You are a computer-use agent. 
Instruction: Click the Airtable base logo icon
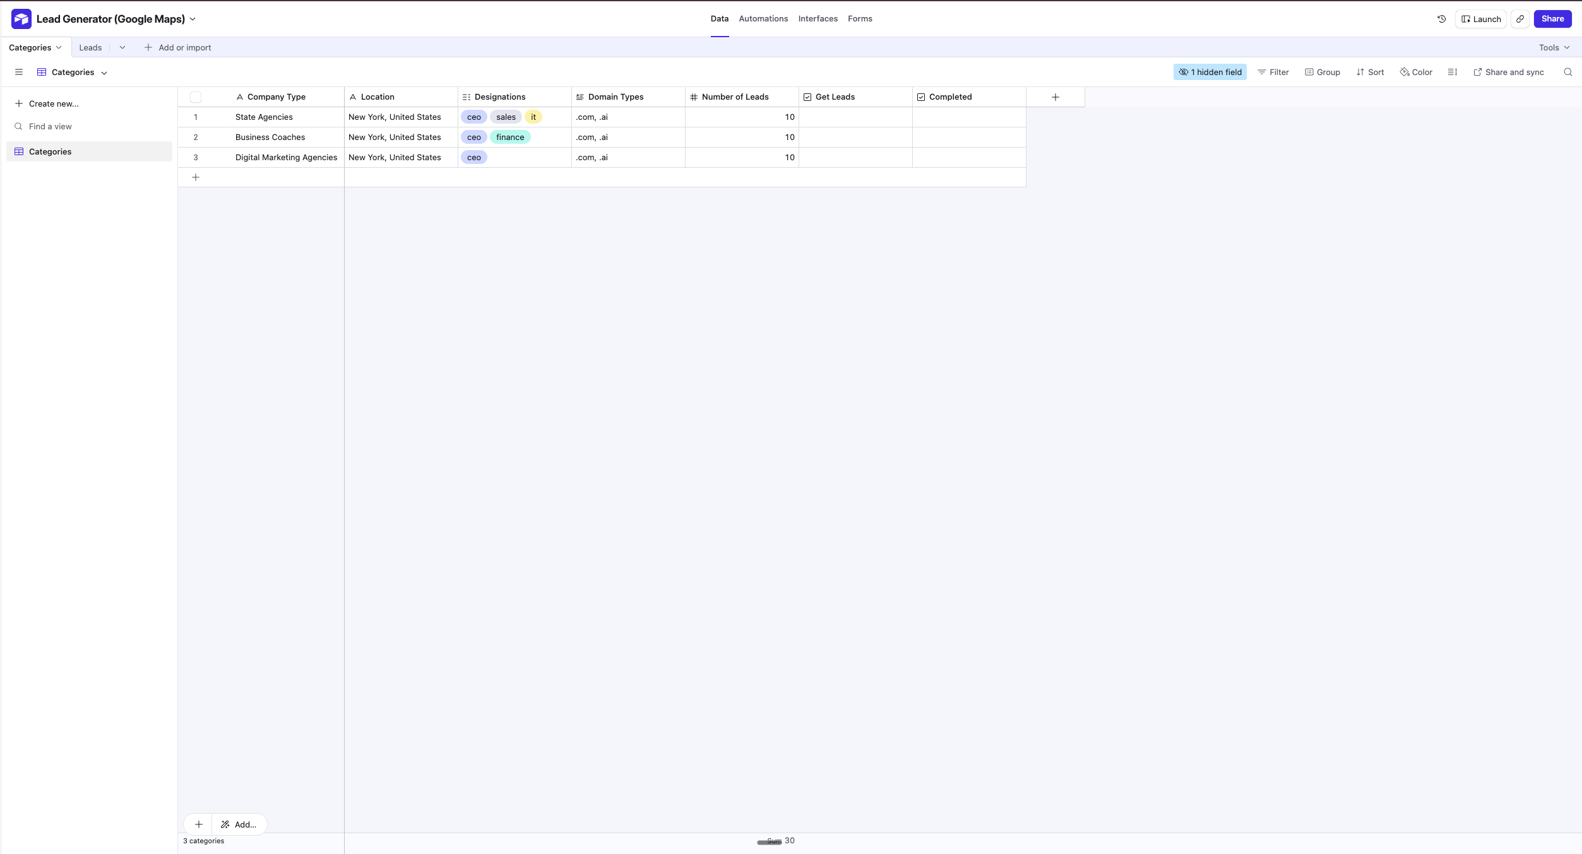(x=21, y=19)
